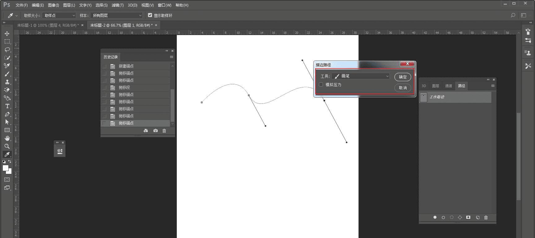Fill path with foreground color
The image size is (535, 238).
point(435,218)
